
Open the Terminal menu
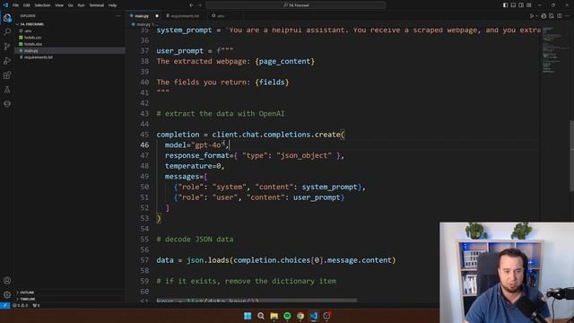[x=97, y=5]
